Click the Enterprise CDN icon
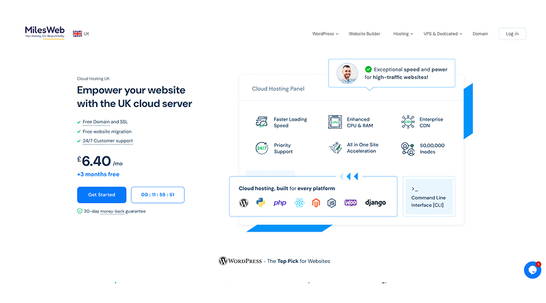The width and height of the screenshot is (546, 303). [x=407, y=122]
